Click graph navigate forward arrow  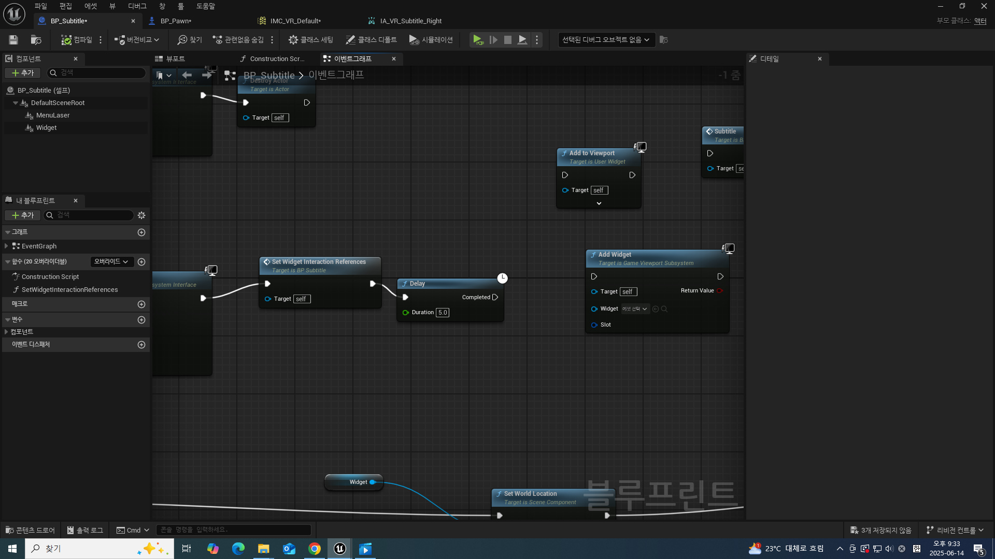[207, 76]
